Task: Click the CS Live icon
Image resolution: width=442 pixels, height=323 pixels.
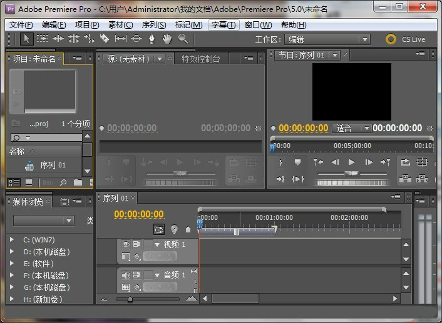Action: tap(391, 39)
